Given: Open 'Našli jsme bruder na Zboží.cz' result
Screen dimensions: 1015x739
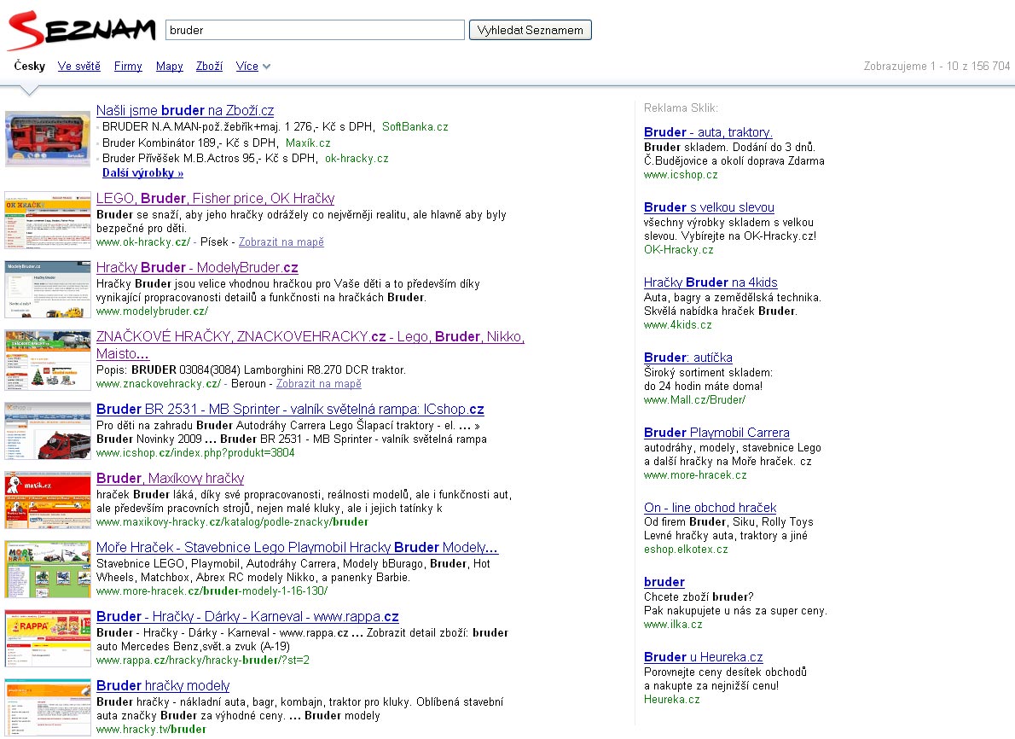Looking at the screenshot, I should click(185, 110).
